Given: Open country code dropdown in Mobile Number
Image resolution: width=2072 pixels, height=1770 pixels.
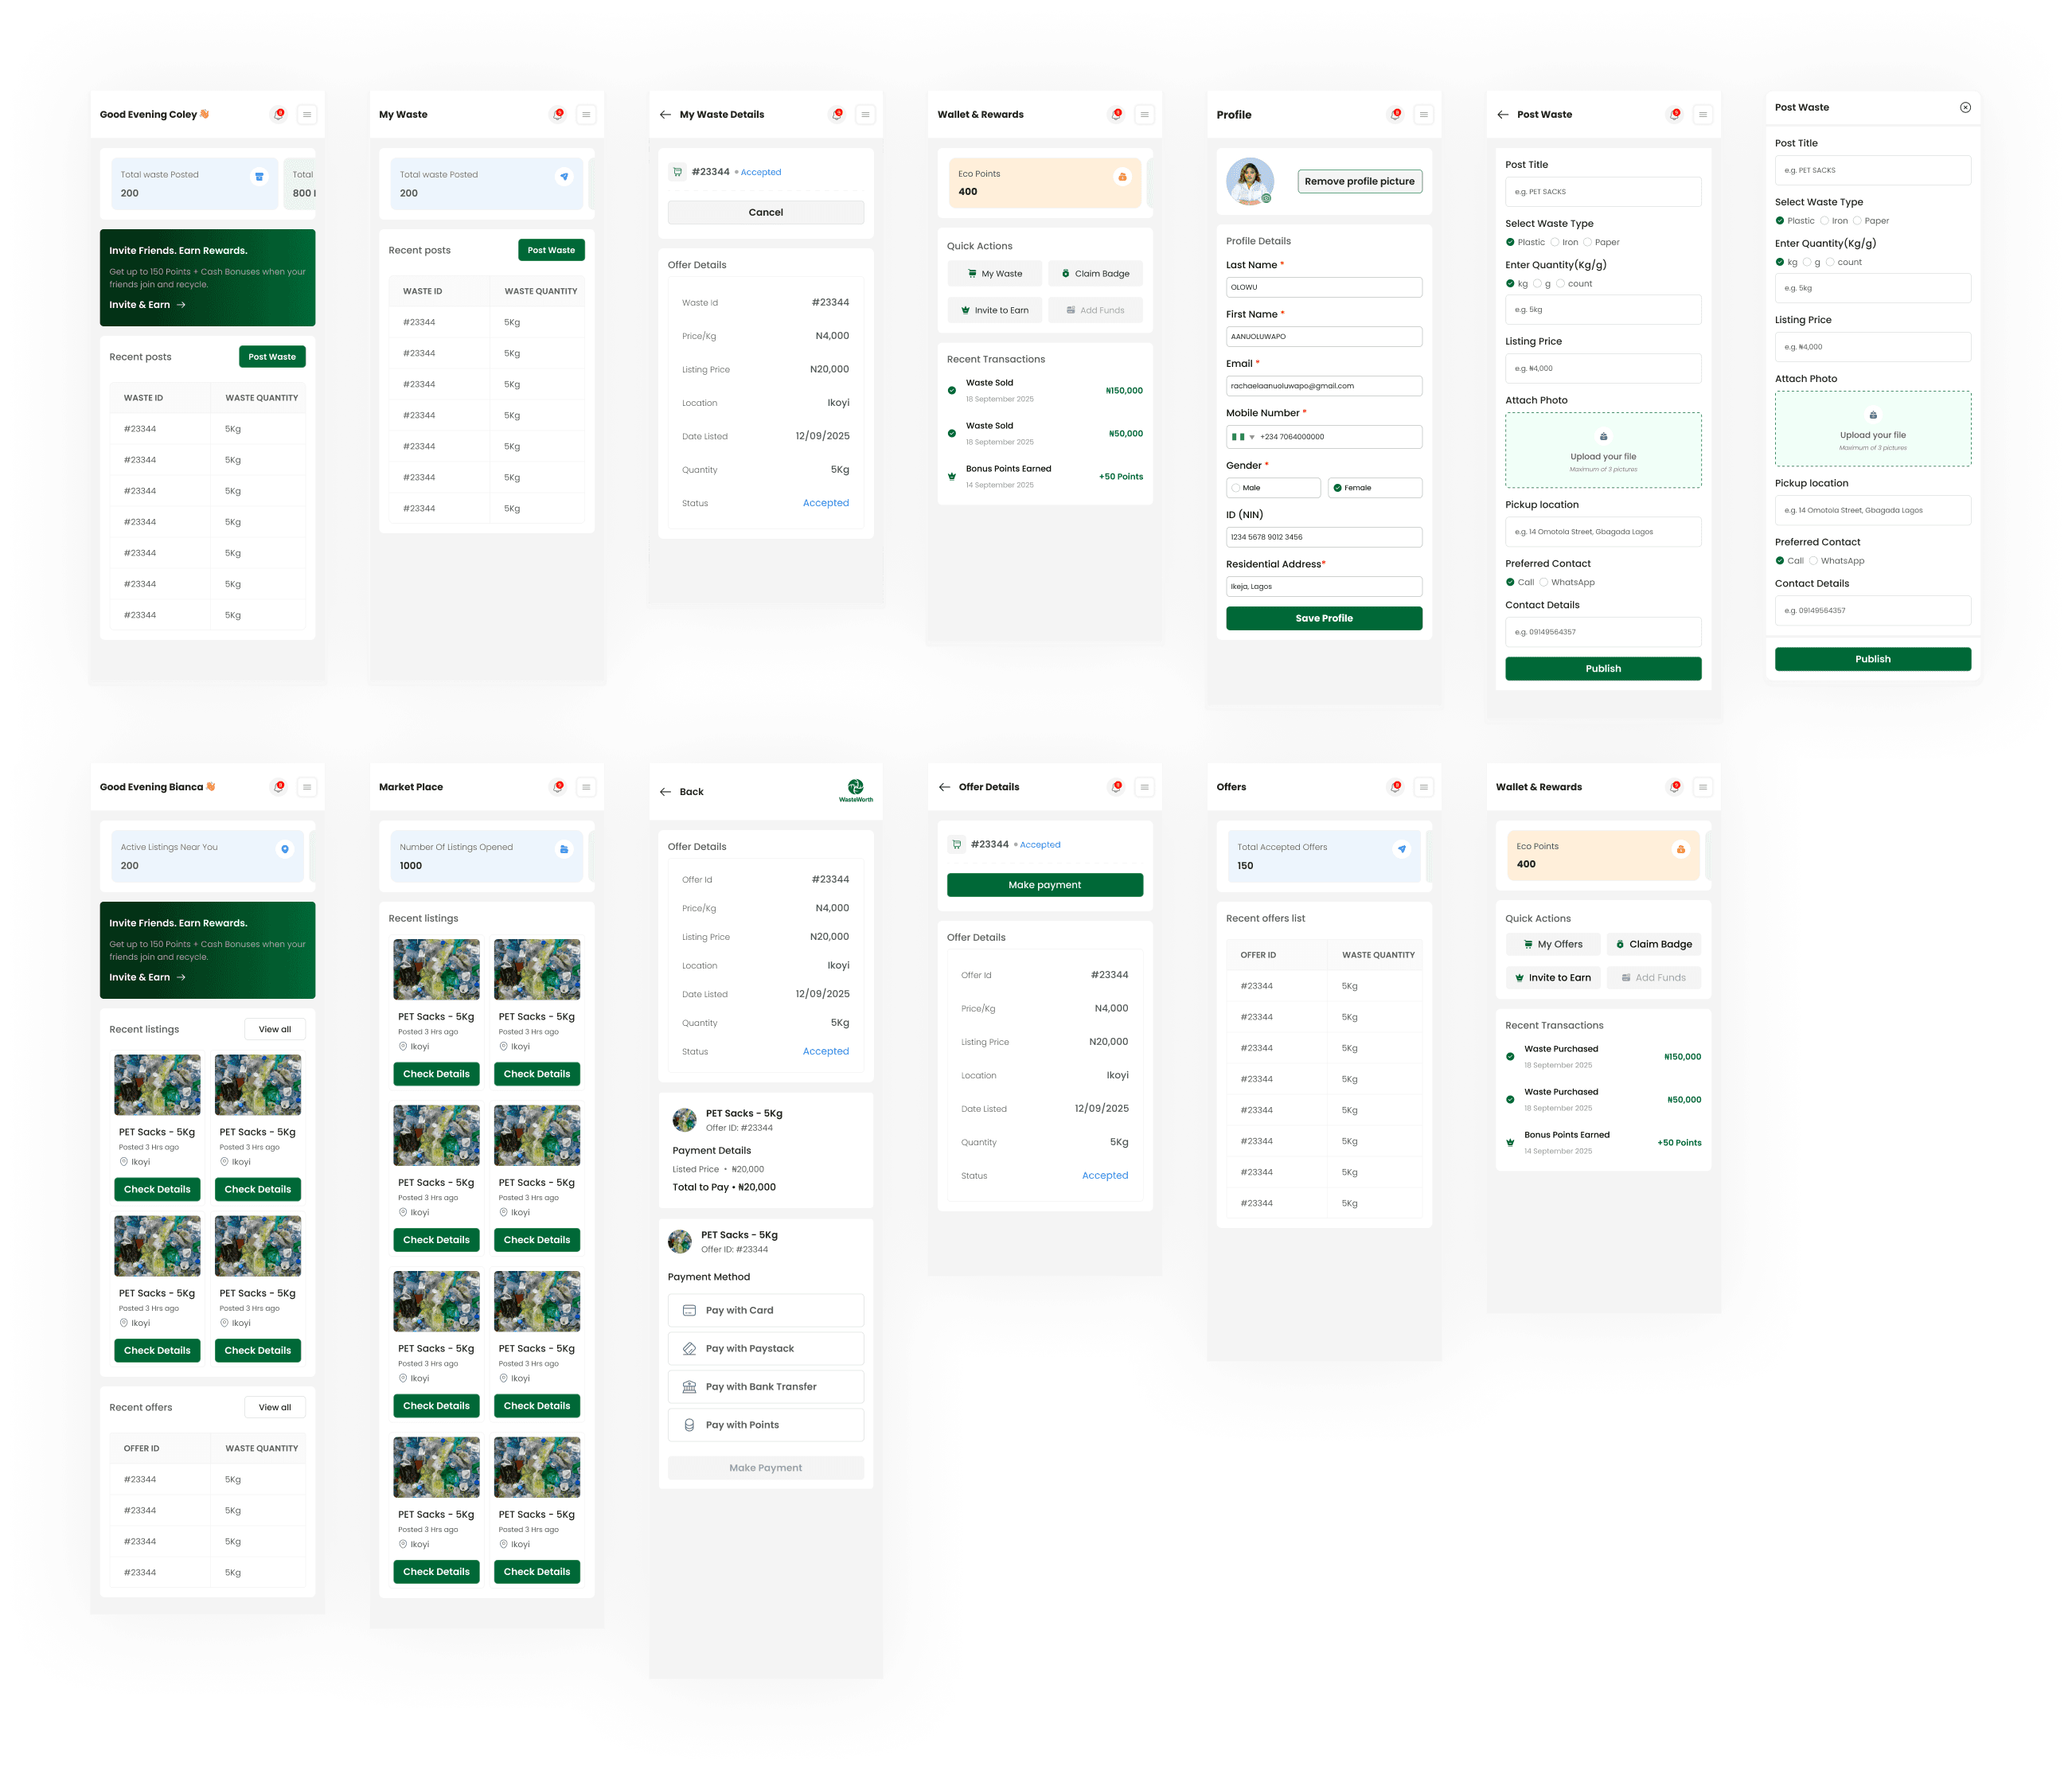Looking at the screenshot, I should click(1243, 437).
